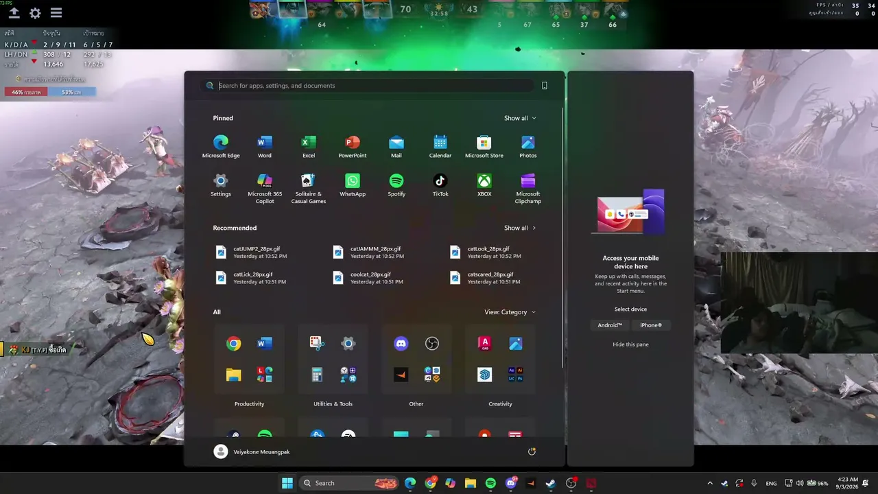This screenshot has width=878, height=494.
Task: Launch Microsoft Clipchamp
Action: (528, 189)
